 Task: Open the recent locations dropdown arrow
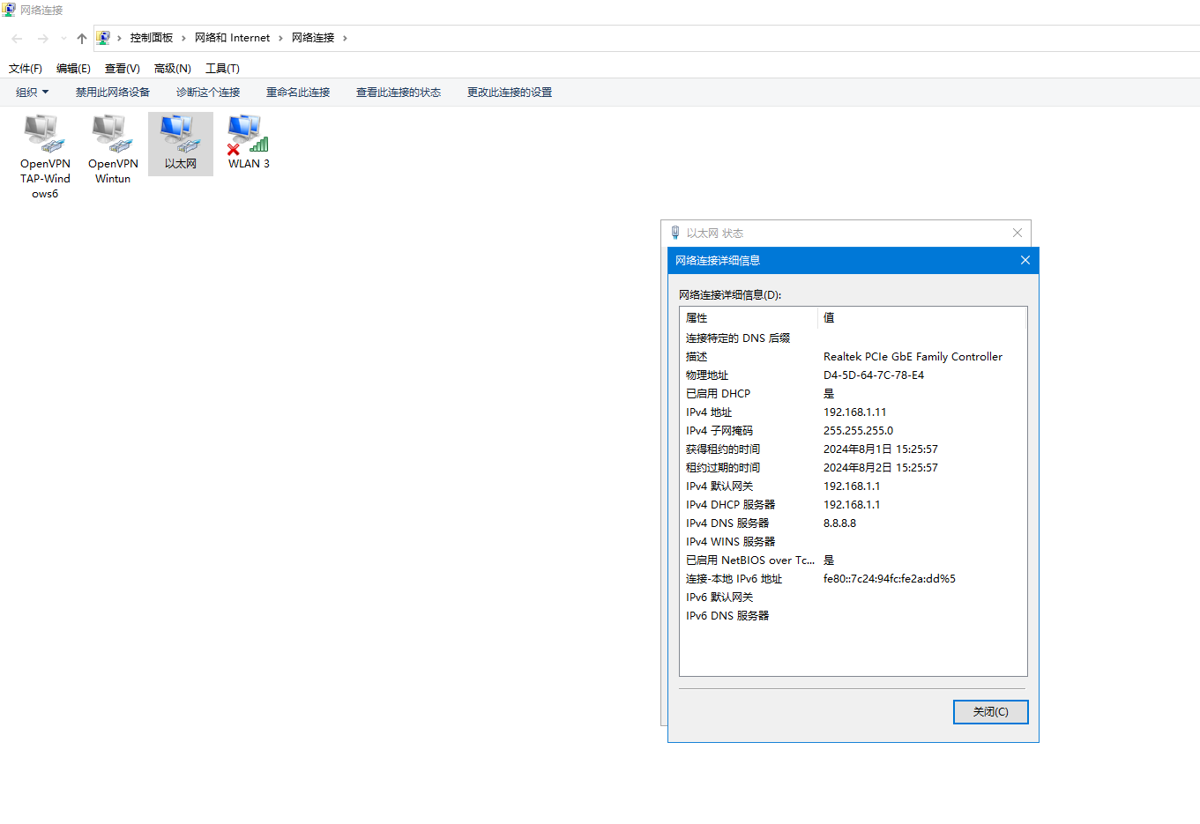click(63, 38)
